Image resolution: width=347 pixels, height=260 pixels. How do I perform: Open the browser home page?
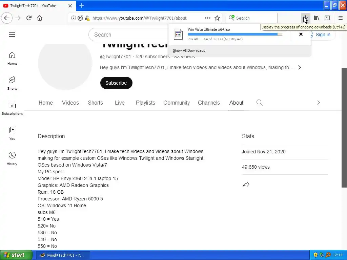(x=40, y=18)
